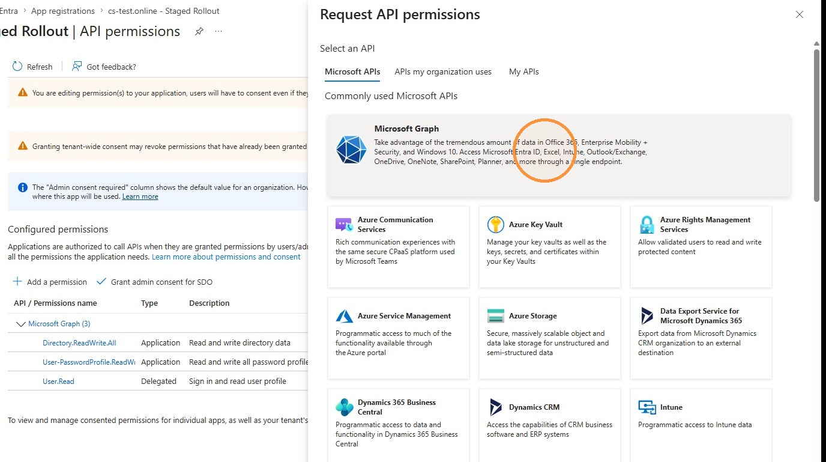Viewport: 826px width, 462px height.
Task: Click the Azure Storage icon
Action: (x=495, y=316)
